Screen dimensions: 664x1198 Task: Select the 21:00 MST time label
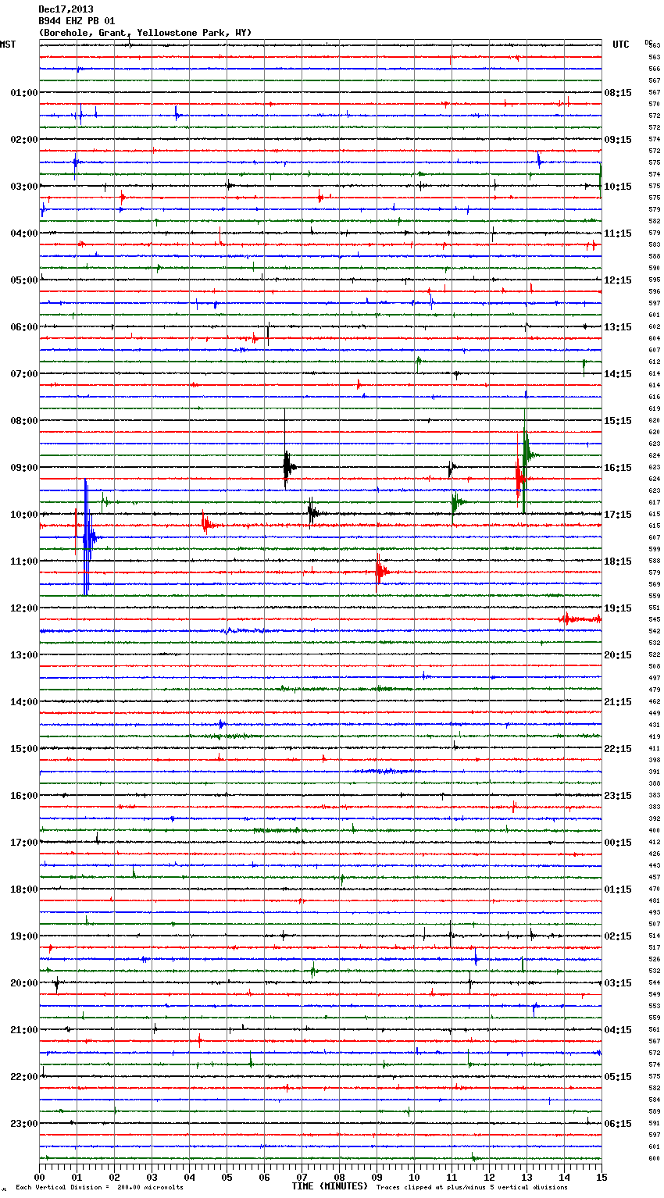(24, 1030)
